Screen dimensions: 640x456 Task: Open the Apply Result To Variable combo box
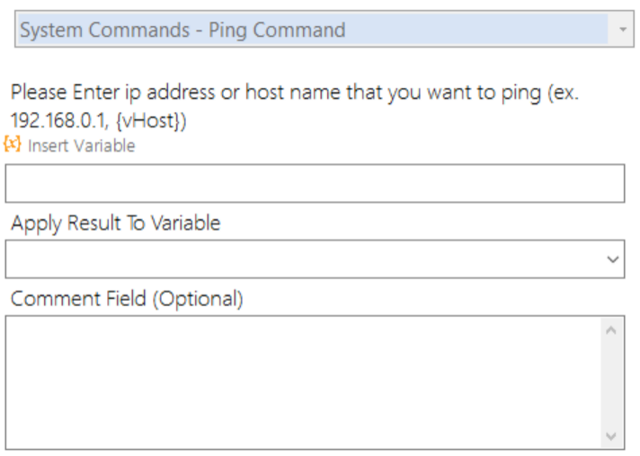pyautogui.click(x=315, y=259)
